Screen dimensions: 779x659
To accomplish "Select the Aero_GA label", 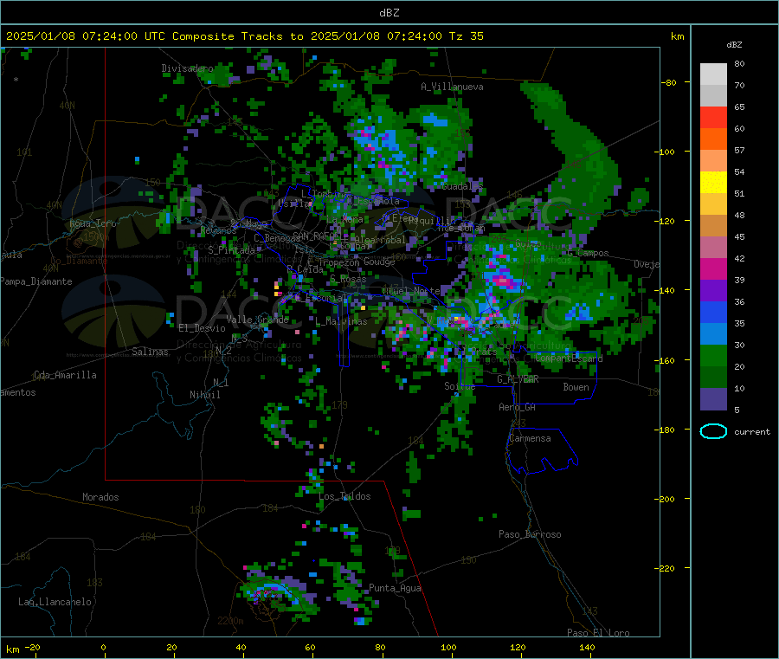I will (x=518, y=407).
